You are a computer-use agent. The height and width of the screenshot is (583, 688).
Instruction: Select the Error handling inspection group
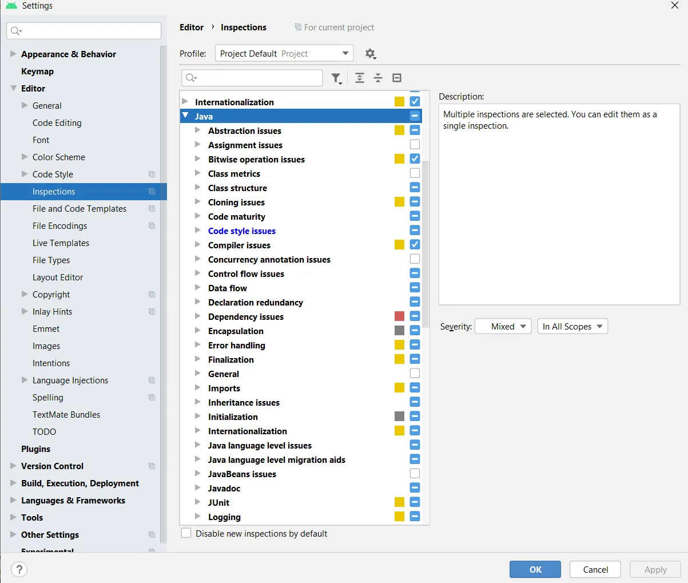tap(237, 345)
